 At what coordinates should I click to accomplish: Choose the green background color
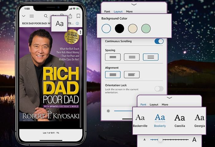pos(146,28)
